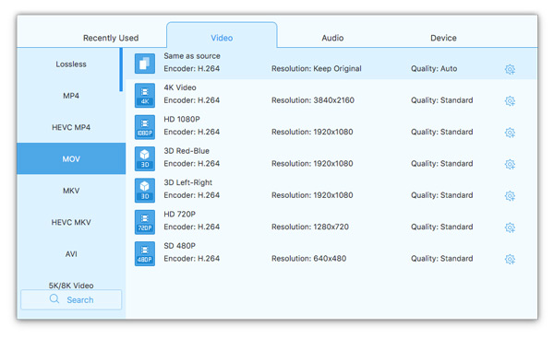Image resolution: width=554 pixels, height=338 pixels.
Task: Click Resolution: 640x480 text
Action: pyautogui.click(x=308, y=259)
